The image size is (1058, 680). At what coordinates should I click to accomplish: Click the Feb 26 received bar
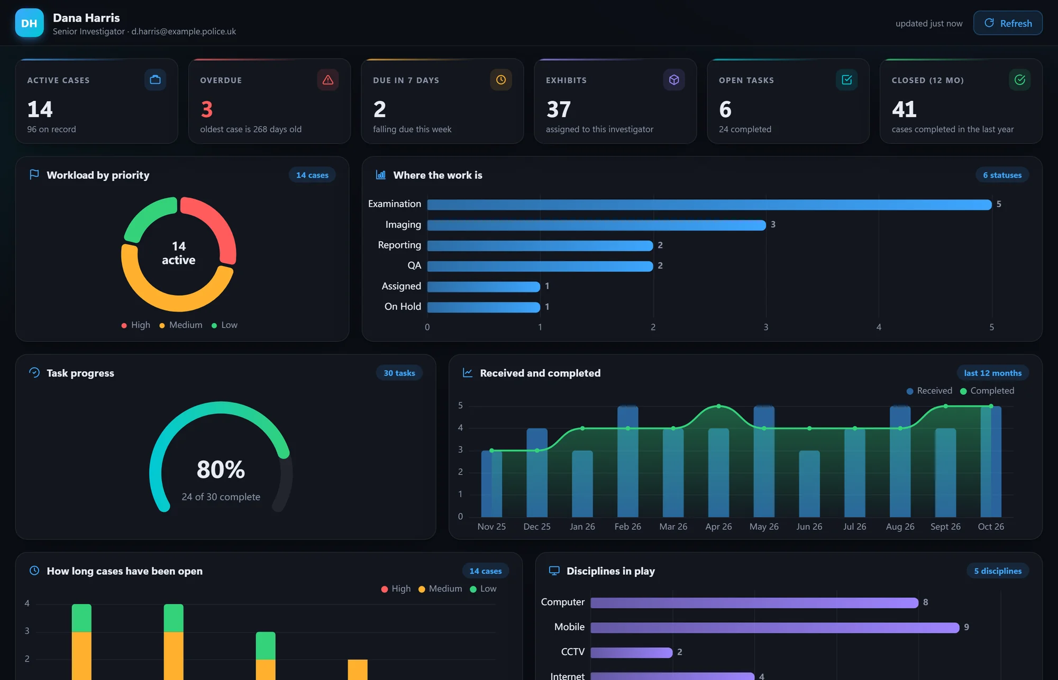pyautogui.click(x=628, y=461)
